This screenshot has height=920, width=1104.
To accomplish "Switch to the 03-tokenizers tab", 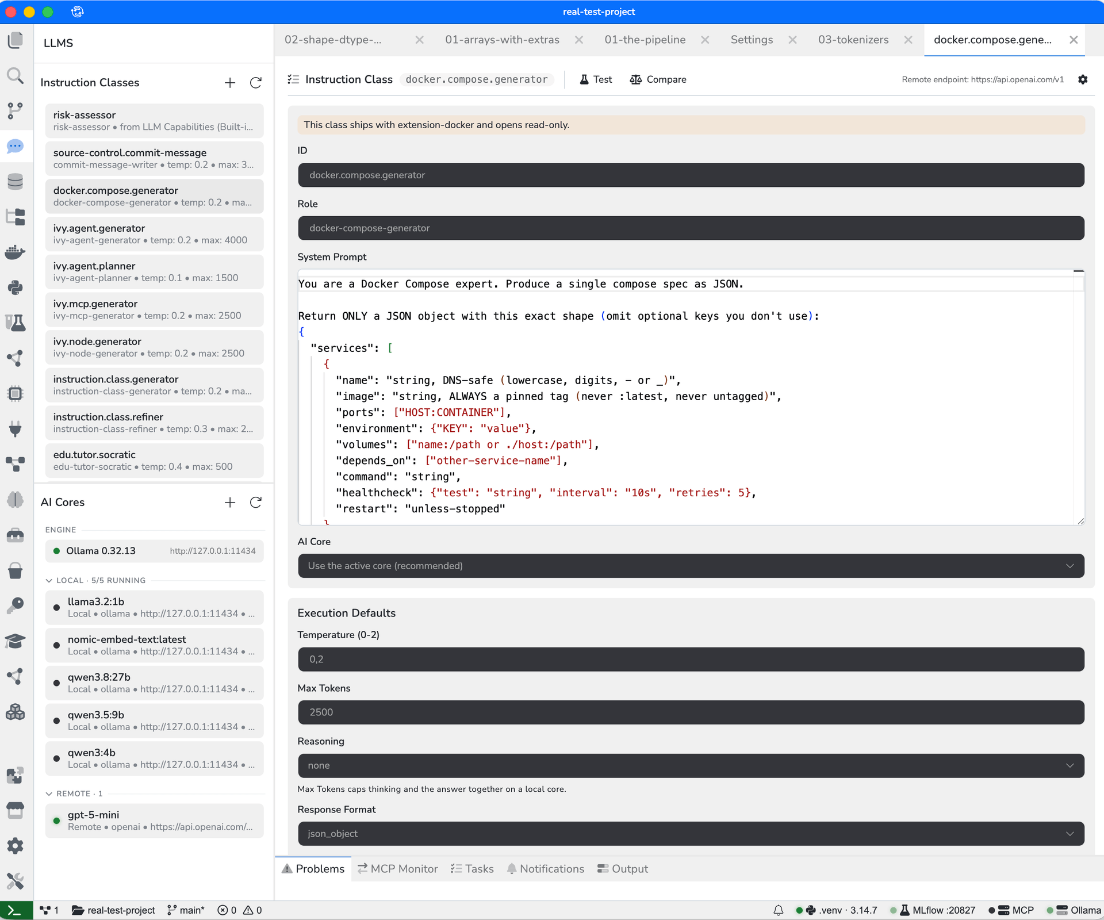I will tap(853, 40).
